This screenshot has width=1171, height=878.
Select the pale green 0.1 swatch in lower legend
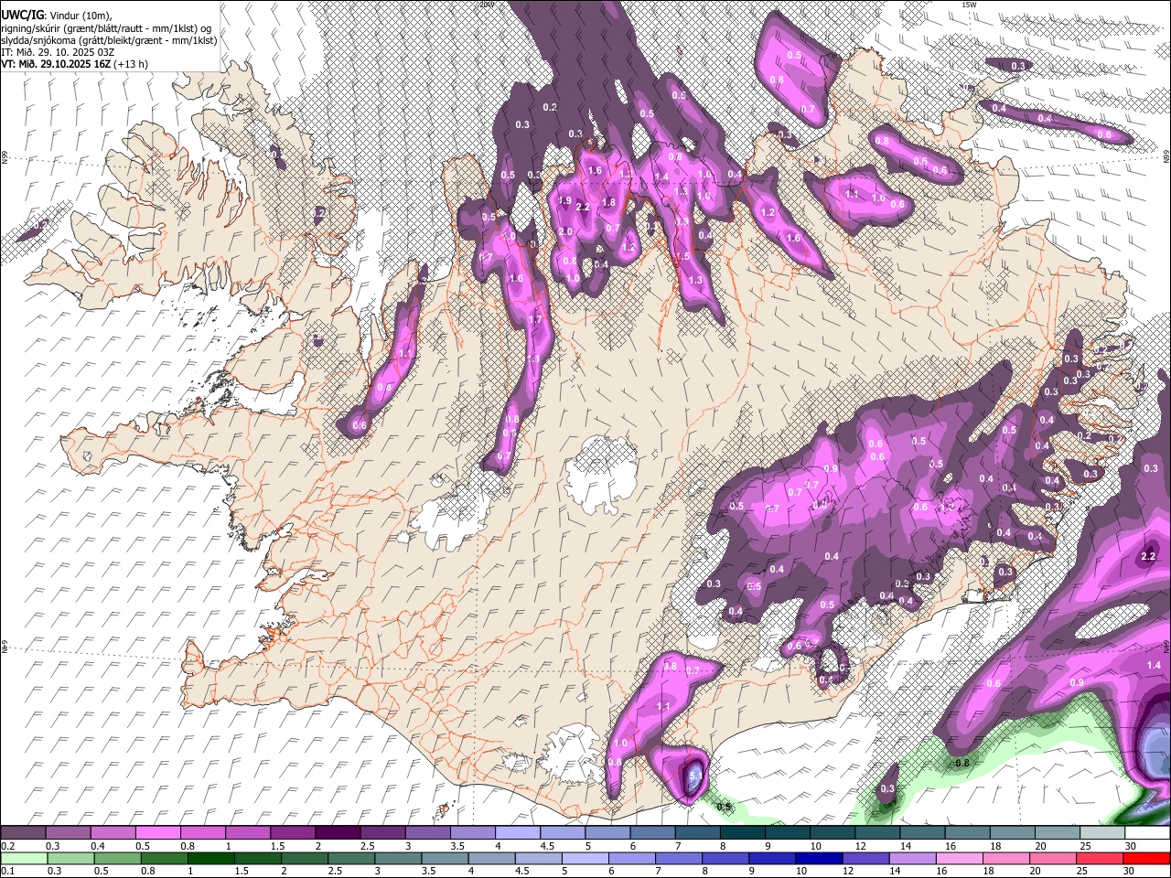(x=24, y=858)
